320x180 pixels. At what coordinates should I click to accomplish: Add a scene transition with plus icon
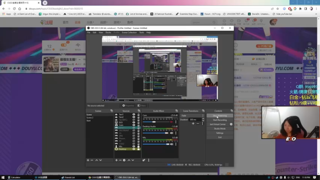193,124
